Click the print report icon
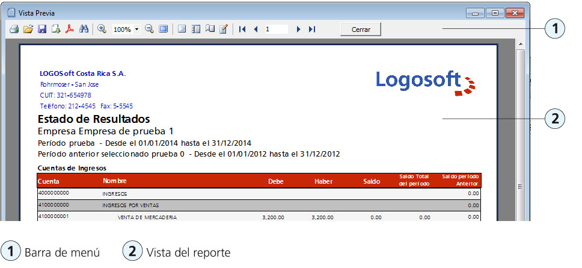The image size is (582, 268). click(13, 29)
